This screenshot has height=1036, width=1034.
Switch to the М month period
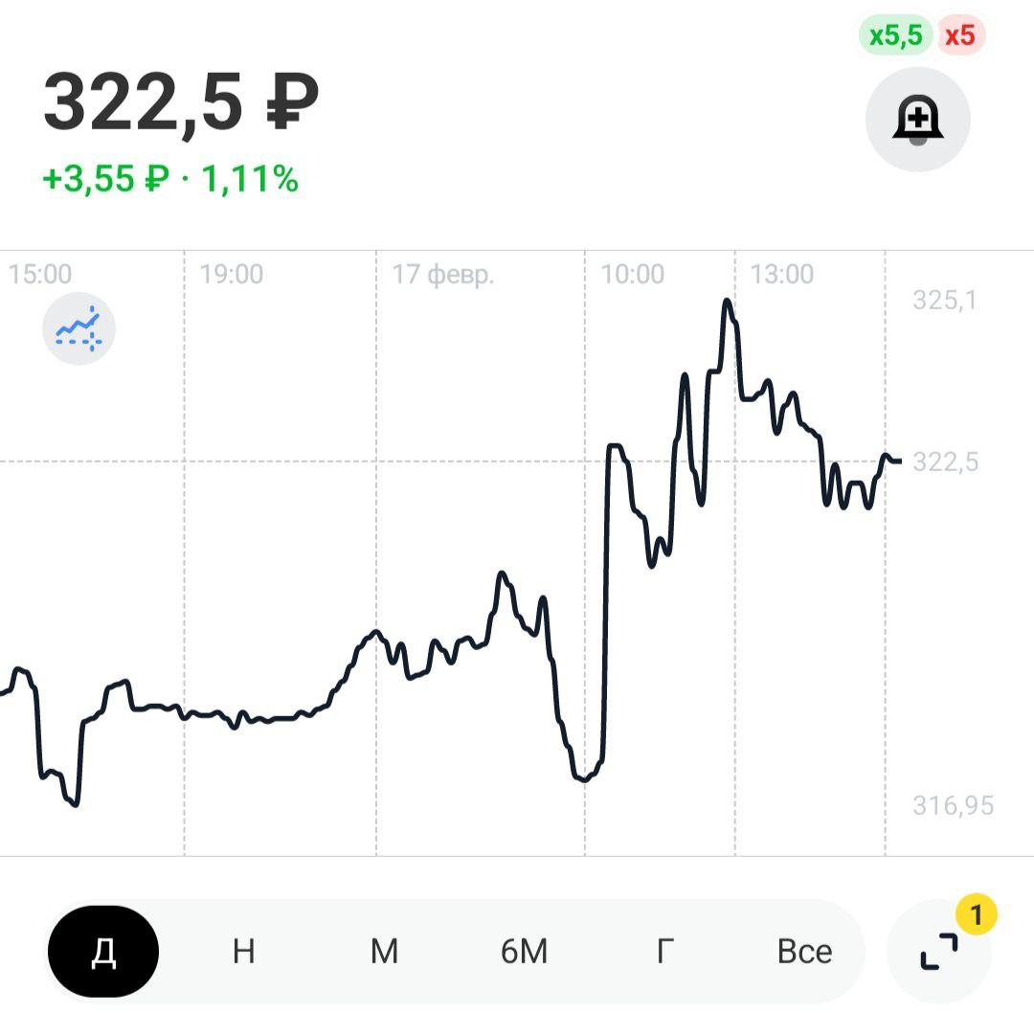click(x=384, y=952)
